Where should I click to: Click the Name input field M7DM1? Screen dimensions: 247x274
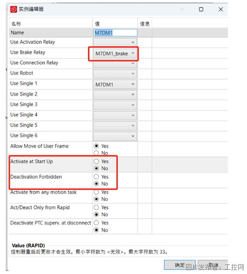click(115, 33)
